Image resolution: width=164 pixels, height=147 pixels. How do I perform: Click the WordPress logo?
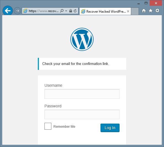coord(82,39)
